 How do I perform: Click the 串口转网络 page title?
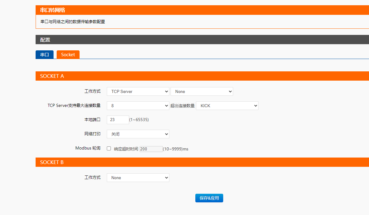pos(53,10)
